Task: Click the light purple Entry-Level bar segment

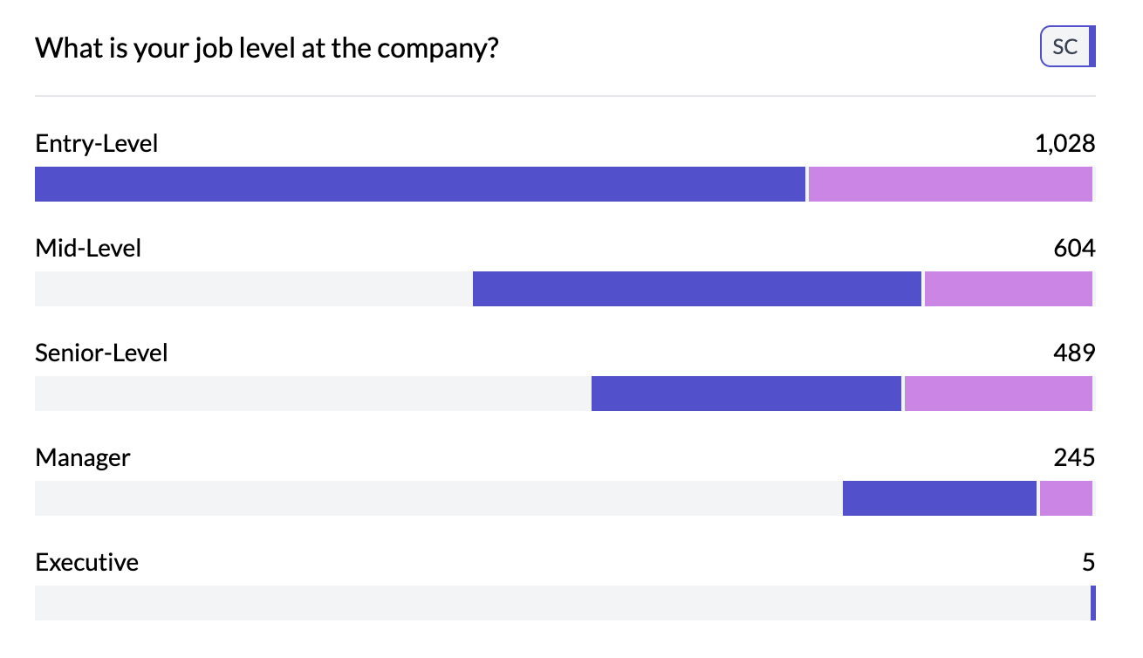Action: [949, 184]
